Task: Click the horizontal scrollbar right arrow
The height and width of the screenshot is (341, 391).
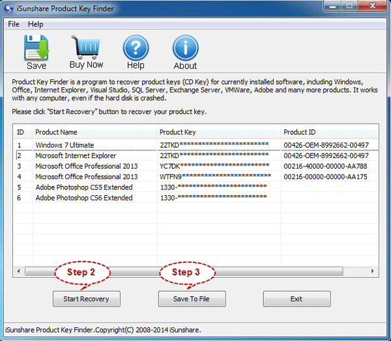Action: [373, 271]
